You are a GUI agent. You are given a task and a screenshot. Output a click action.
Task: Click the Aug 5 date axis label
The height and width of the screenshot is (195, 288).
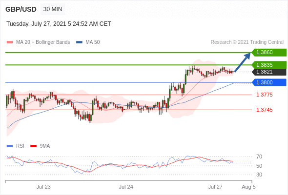coord(248,187)
